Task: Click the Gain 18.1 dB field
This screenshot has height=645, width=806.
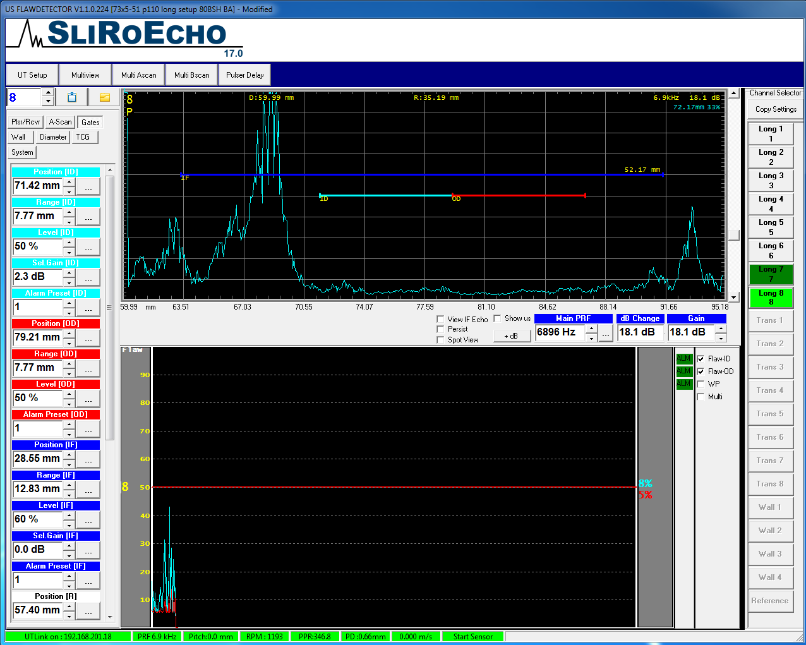Action: coord(692,333)
